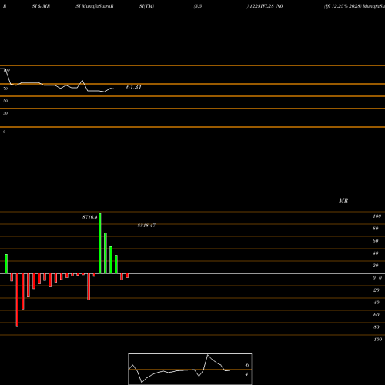Click the 8818.47 value label
The height and width of the screenshot is (385, 385).
click(x=146, y=226)
